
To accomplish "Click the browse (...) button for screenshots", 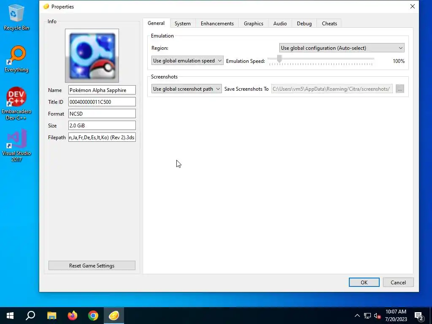I will click(x=400, y=89).
